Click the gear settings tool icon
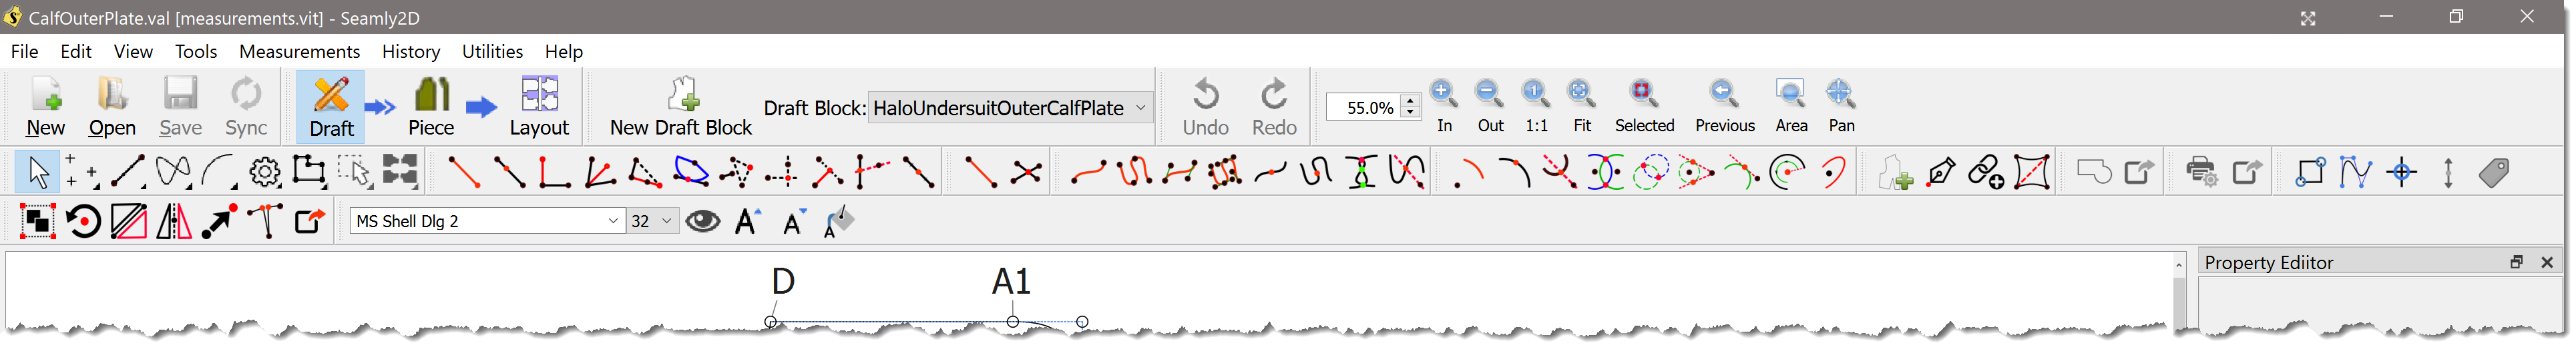The height and width of the screenshot is (353, 2576). pos(264,173)
